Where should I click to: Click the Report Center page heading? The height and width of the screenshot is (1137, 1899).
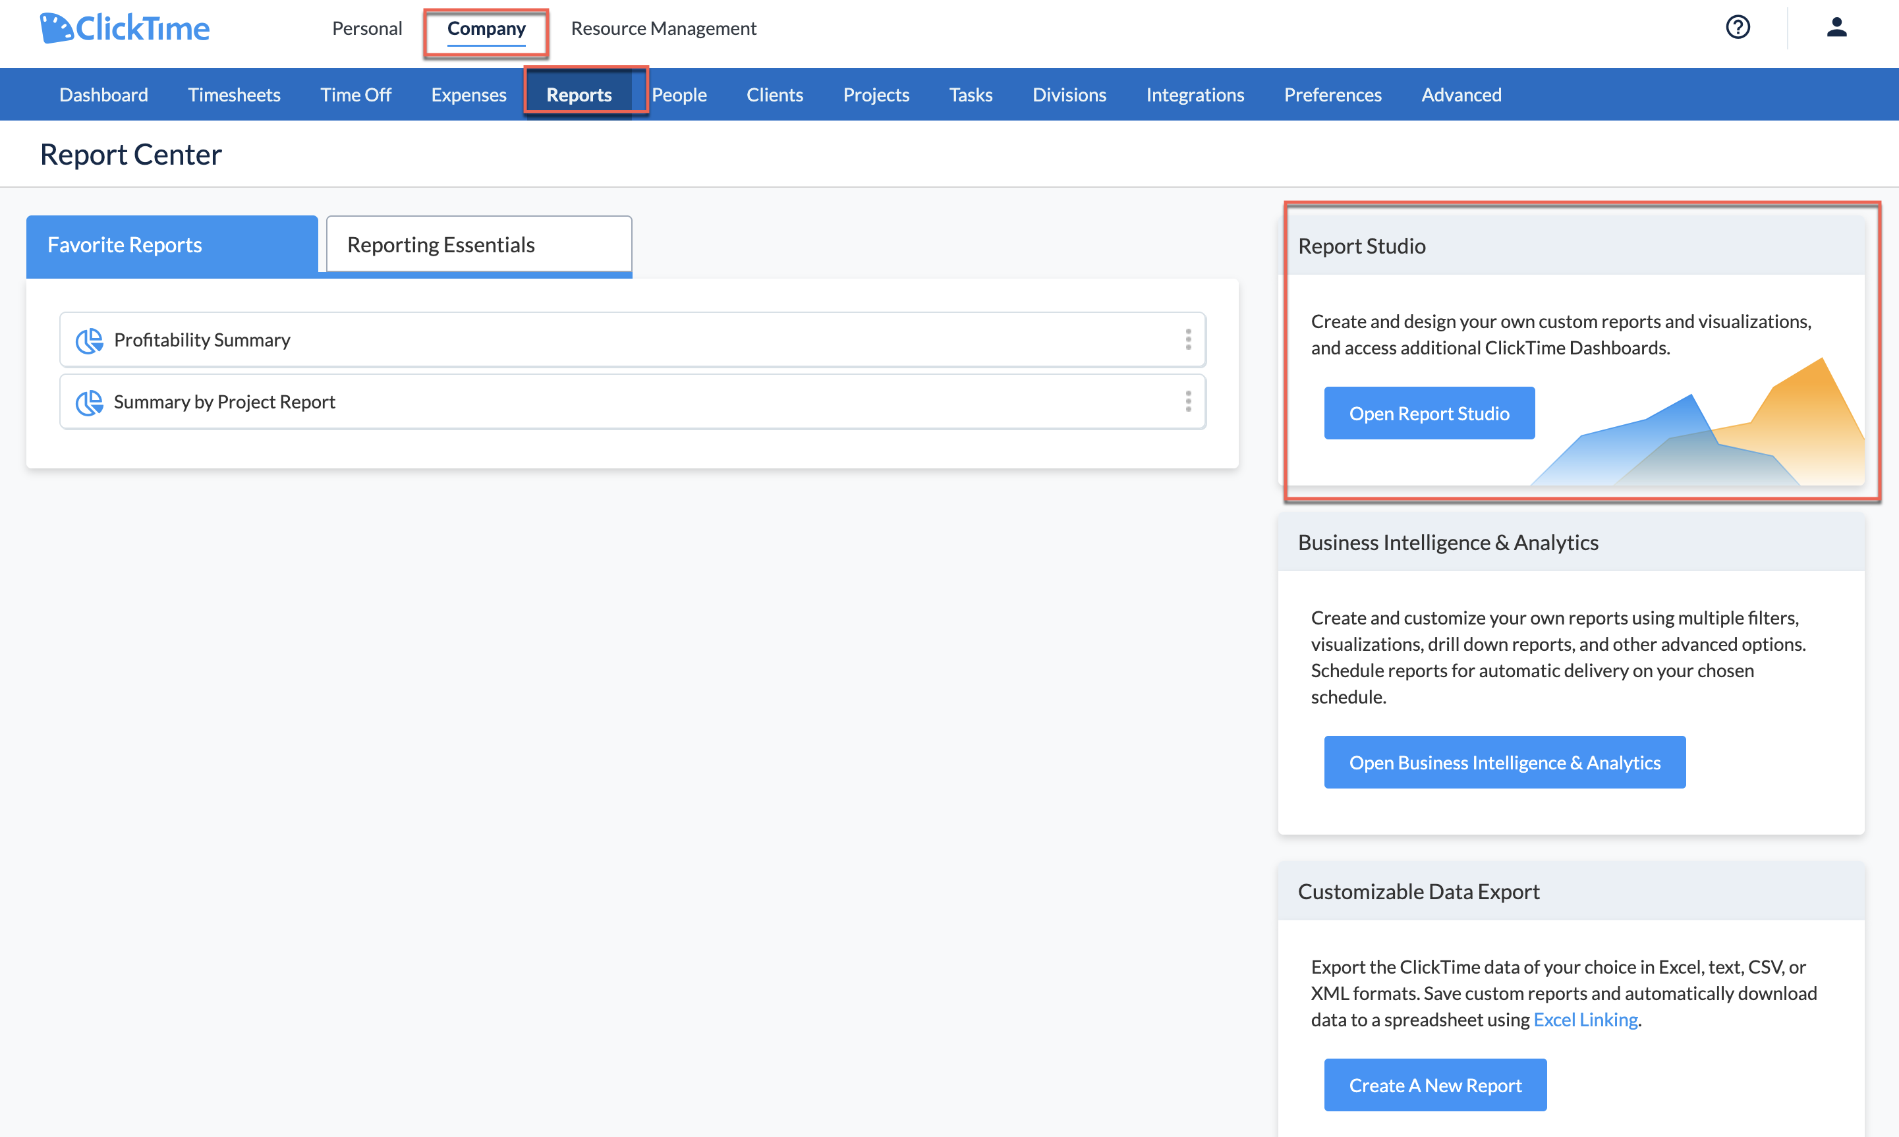131,155
